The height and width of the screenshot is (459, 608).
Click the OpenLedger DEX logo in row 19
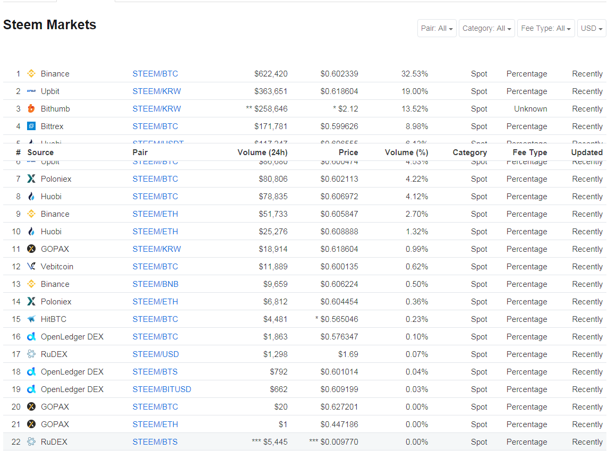(x=31, y=389)
